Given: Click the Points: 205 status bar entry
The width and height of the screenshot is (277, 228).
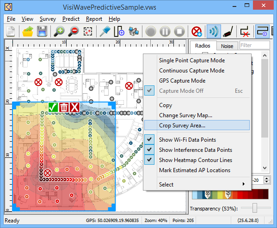Looking at the screenshot, I should [x=183, y=221].
